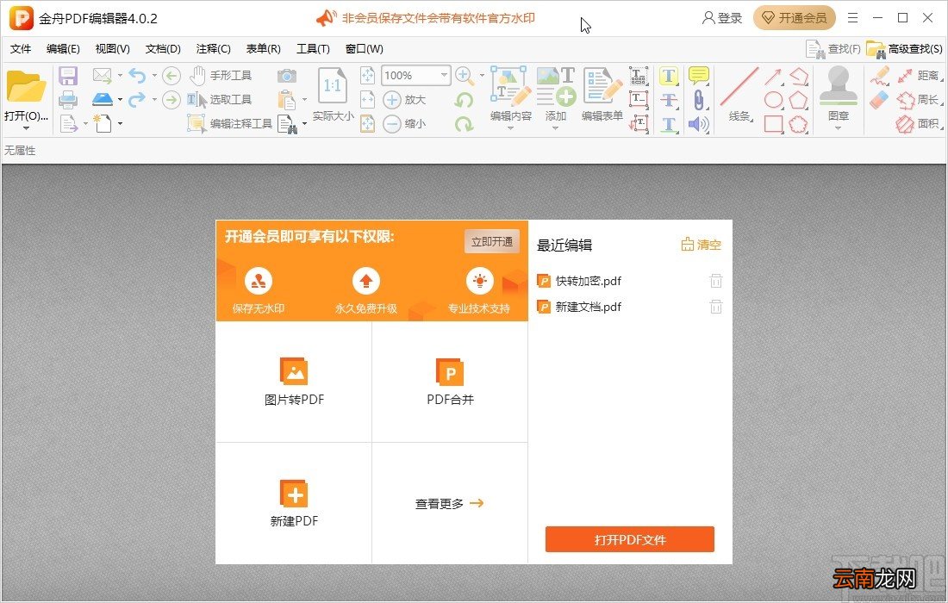Click the open PDF file (打开PDF文件) button
This screenshot has width=948, height=603.
pyautogui.click(x=629, y=539)
